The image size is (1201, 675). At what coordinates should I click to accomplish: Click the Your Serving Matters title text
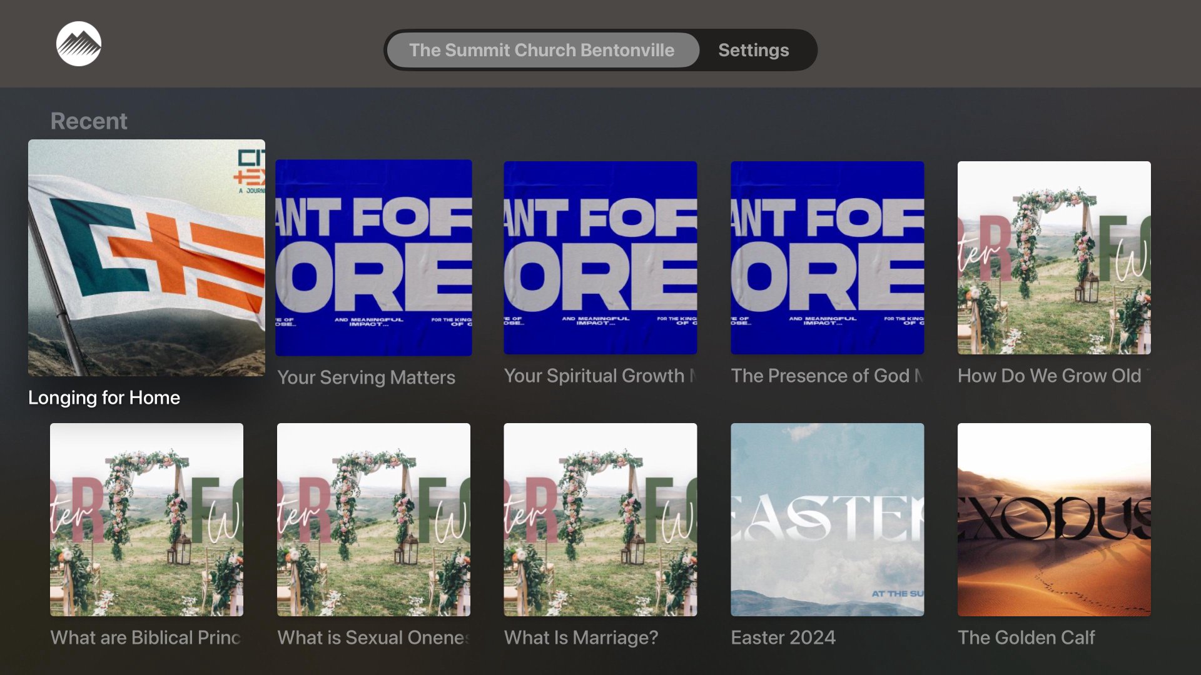366,377
